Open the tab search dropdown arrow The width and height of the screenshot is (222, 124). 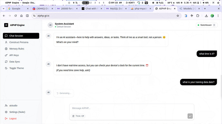[x=4, y=9]
